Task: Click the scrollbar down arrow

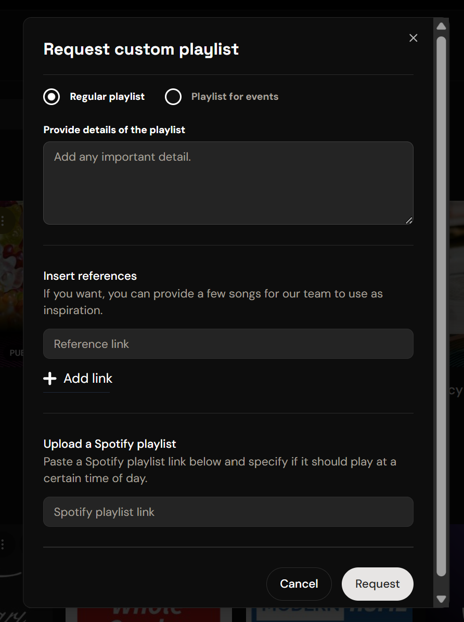Action: click(x=441, y=599)
